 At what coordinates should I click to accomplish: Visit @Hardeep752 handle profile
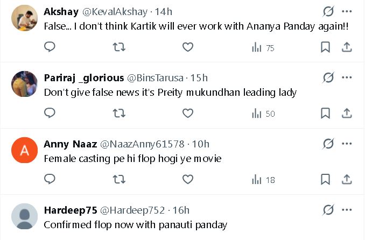pyautogui.click(x=133, y=210)
